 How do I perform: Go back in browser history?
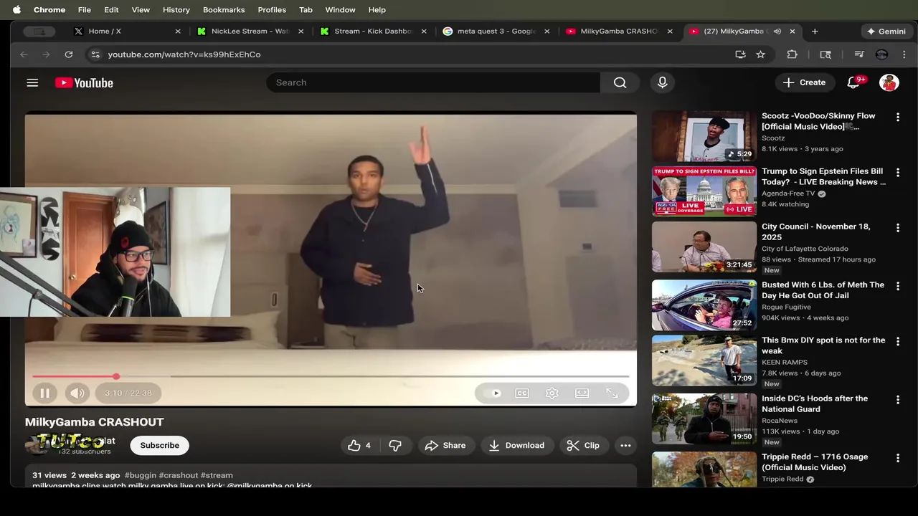pos(24,54)
